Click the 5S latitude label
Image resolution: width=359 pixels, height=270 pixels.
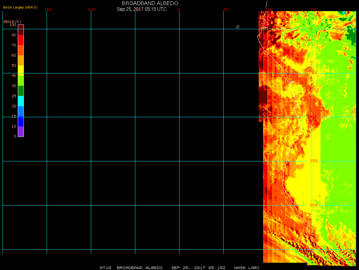(x=314, y=73)
